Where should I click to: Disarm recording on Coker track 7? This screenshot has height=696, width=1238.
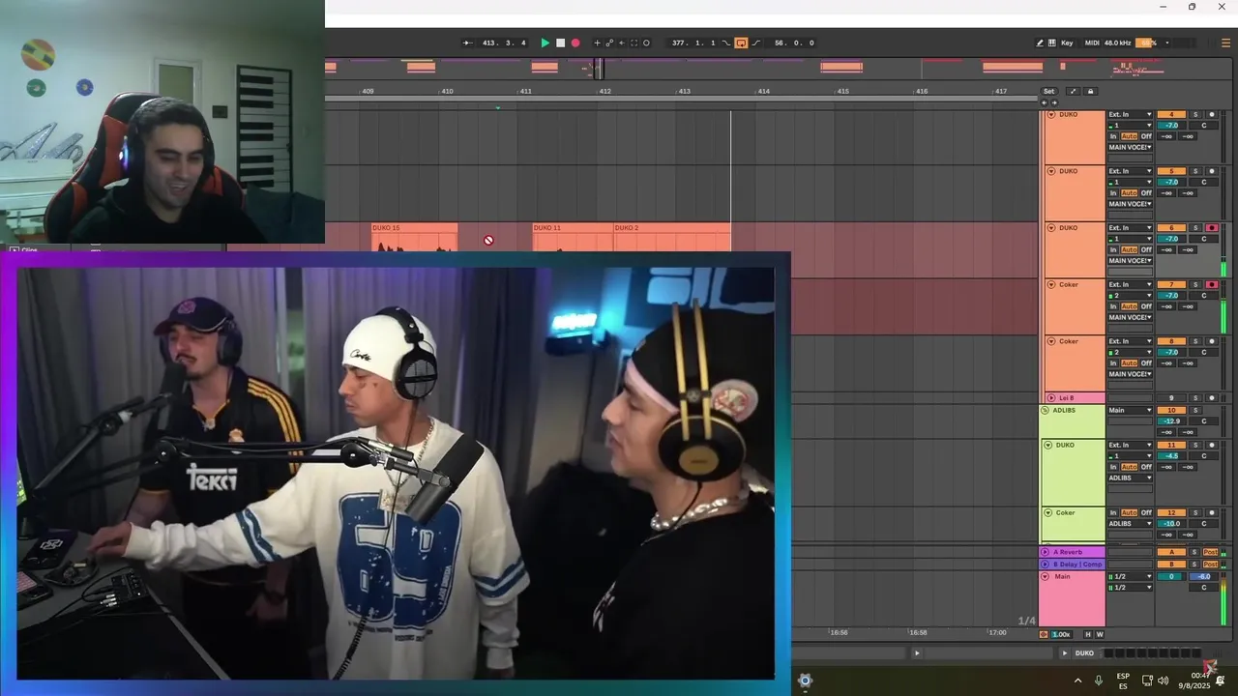[1212, 285]
